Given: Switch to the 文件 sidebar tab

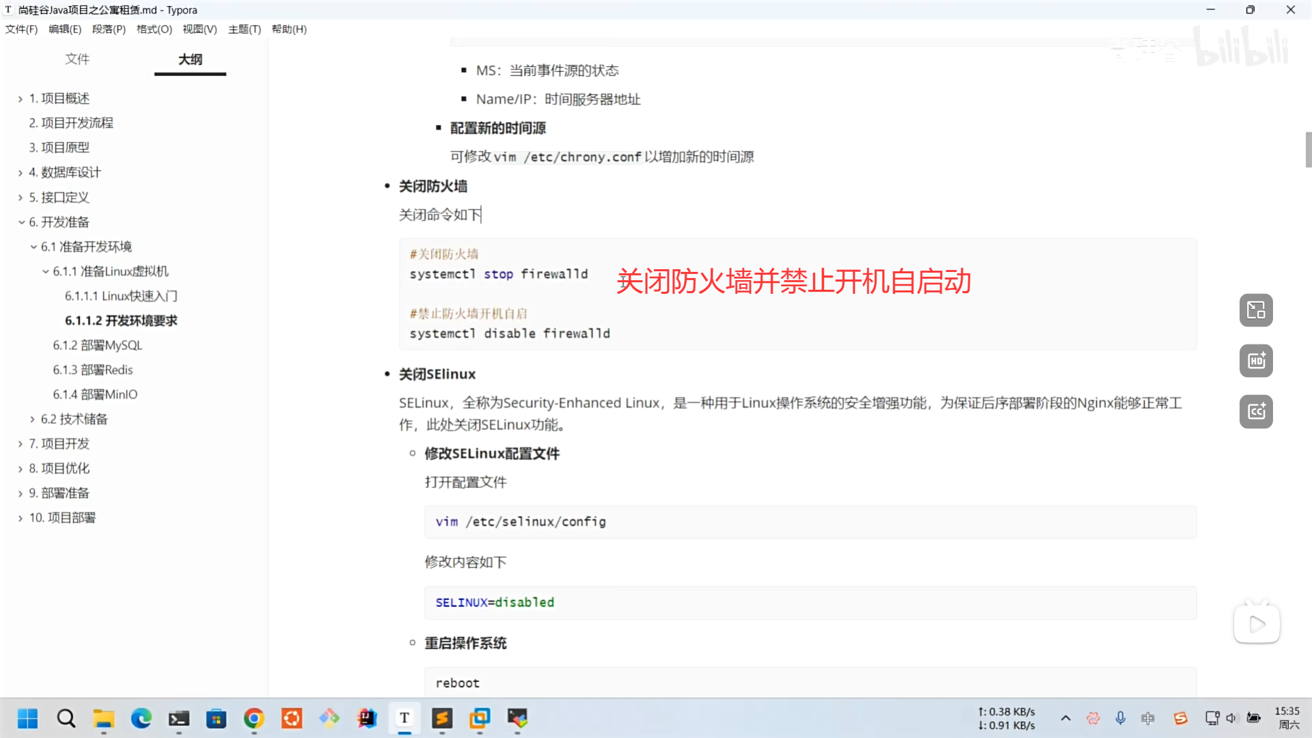Looking at the screenshot, I should click(77, 59).
